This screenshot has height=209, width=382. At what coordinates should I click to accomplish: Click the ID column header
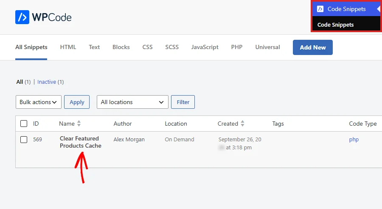[36, 124]
